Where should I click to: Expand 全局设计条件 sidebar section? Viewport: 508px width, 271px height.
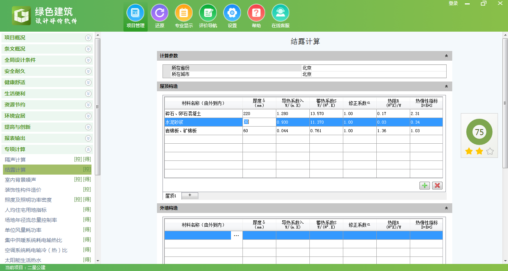pos(47,60)
